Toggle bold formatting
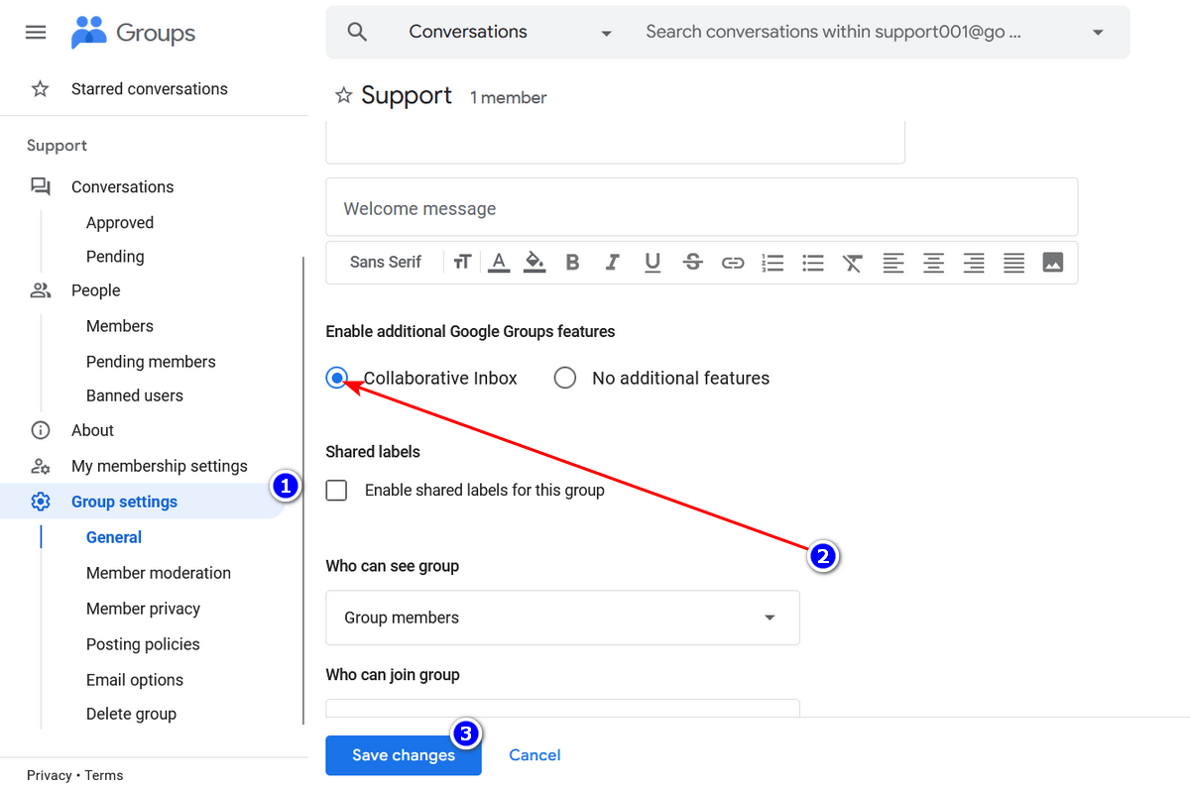 [572, 263]
